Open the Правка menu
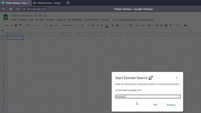201x113 pixels. [x=23, y=19]
